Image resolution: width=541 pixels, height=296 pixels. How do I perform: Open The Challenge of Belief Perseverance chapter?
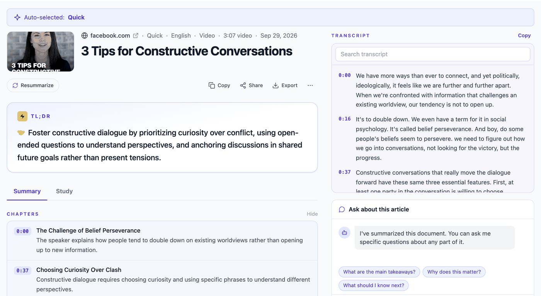(x=162, y=240)
